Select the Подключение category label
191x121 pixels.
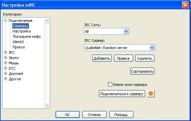pyautogui.click(x=21, y=21)
